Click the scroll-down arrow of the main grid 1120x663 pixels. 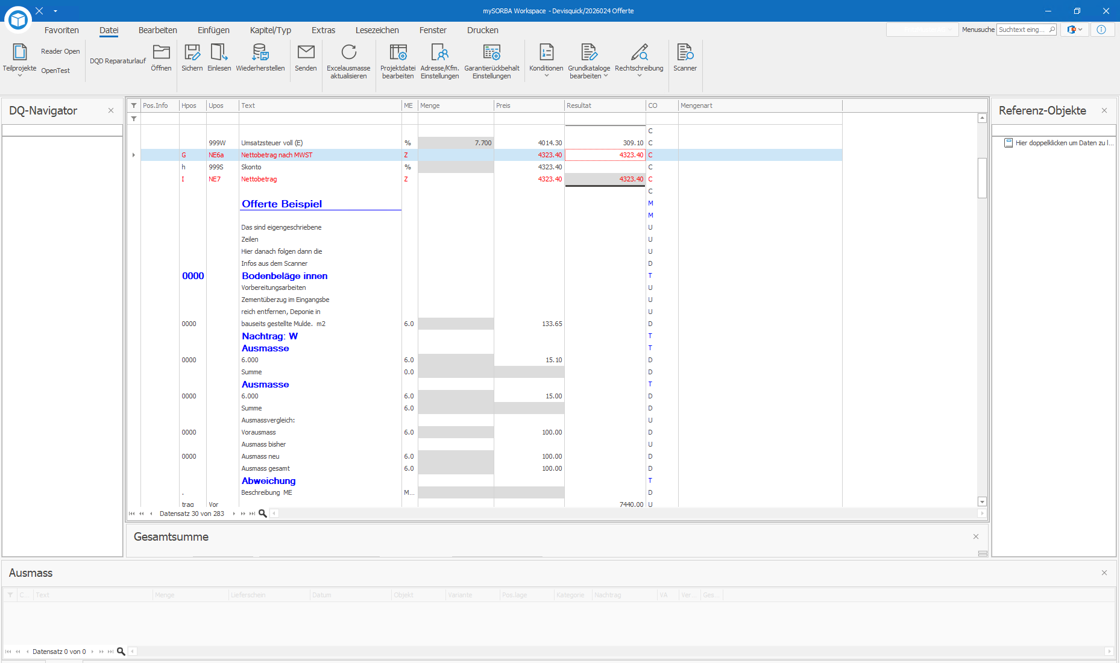pos(982,501)
